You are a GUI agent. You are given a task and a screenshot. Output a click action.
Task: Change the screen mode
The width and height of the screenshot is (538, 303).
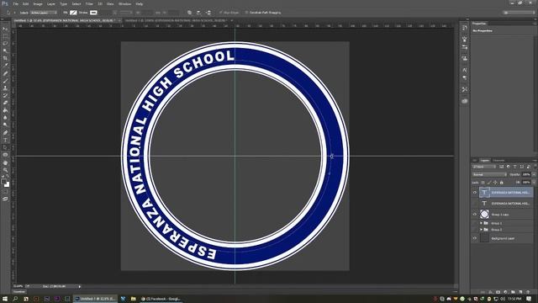(x=5, y=199)
